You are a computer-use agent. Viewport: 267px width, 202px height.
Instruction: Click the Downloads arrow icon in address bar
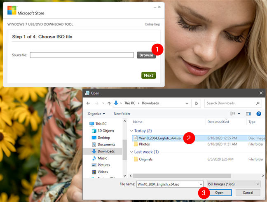(x=116, y=103)
